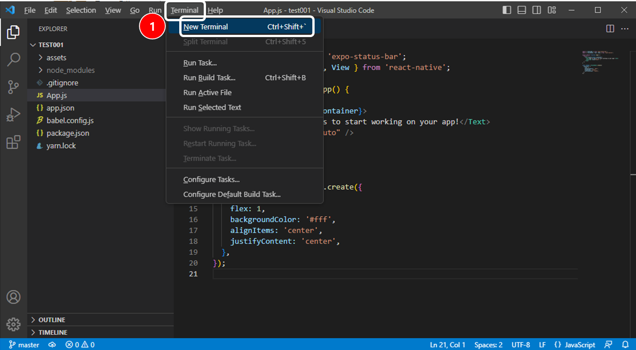Screen dimensions: 636x350
Task: Open the Go menu
Action: [135, 10]
